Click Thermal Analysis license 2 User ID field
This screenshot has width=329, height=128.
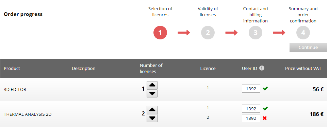click(251, 118)
